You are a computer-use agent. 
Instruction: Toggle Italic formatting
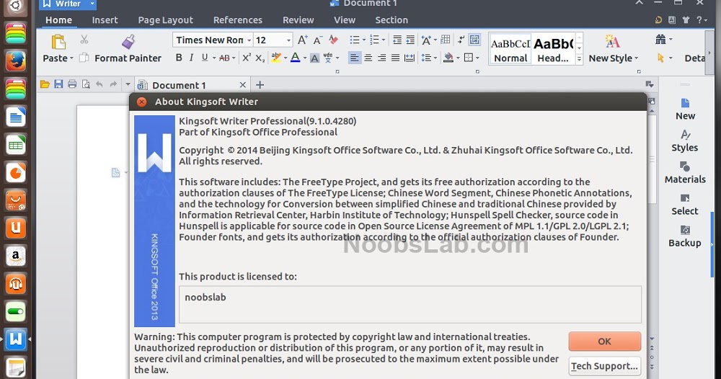[x=191, y=58]
